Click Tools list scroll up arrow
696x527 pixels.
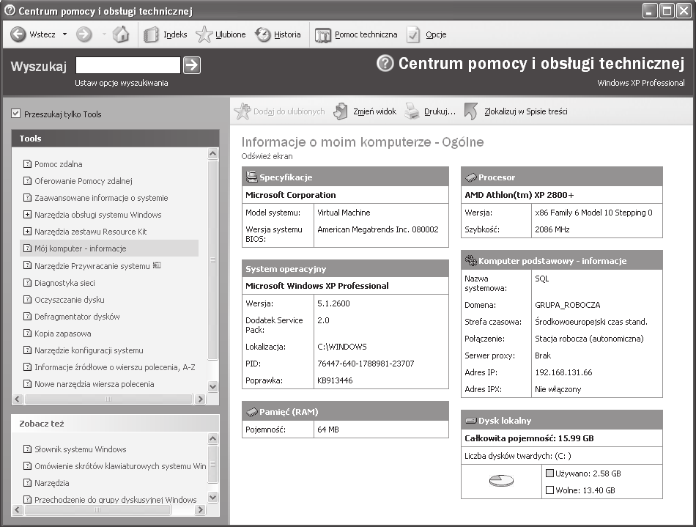[213, 154]
